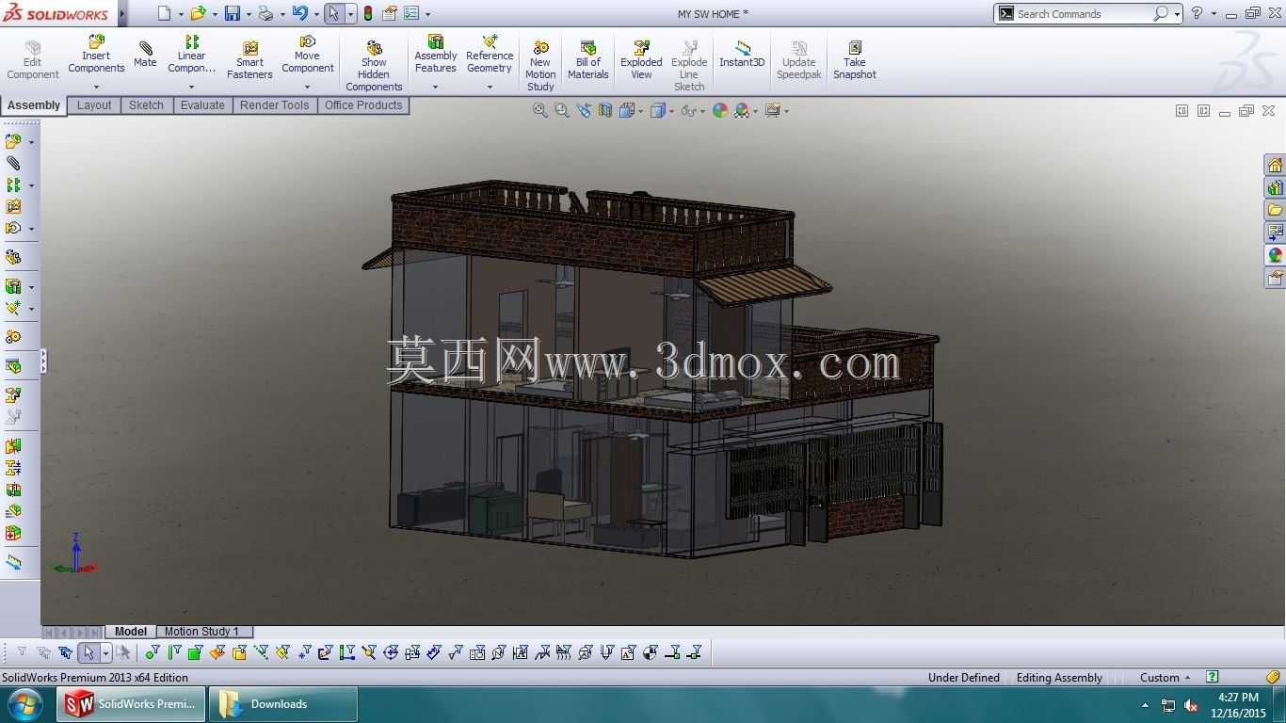
Task: Open Custom Properties task pane
Action: point(1275,278)
